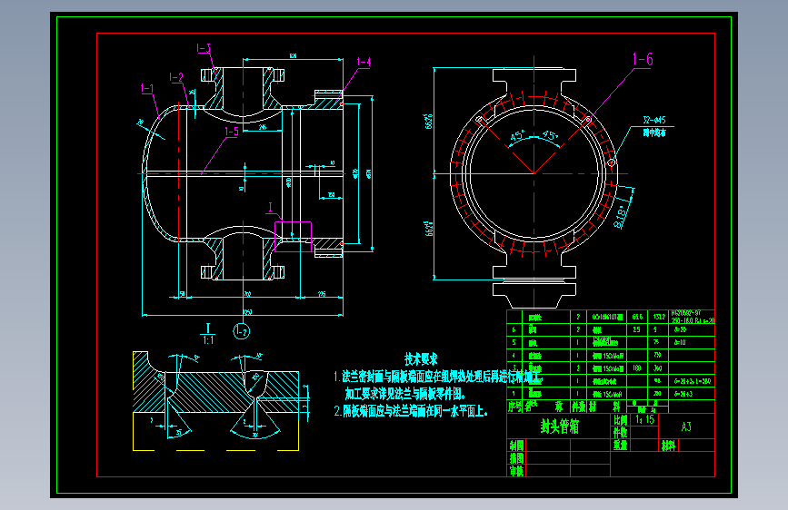
Task: Click the heading "技术要求"
Action: coord(421,359)
